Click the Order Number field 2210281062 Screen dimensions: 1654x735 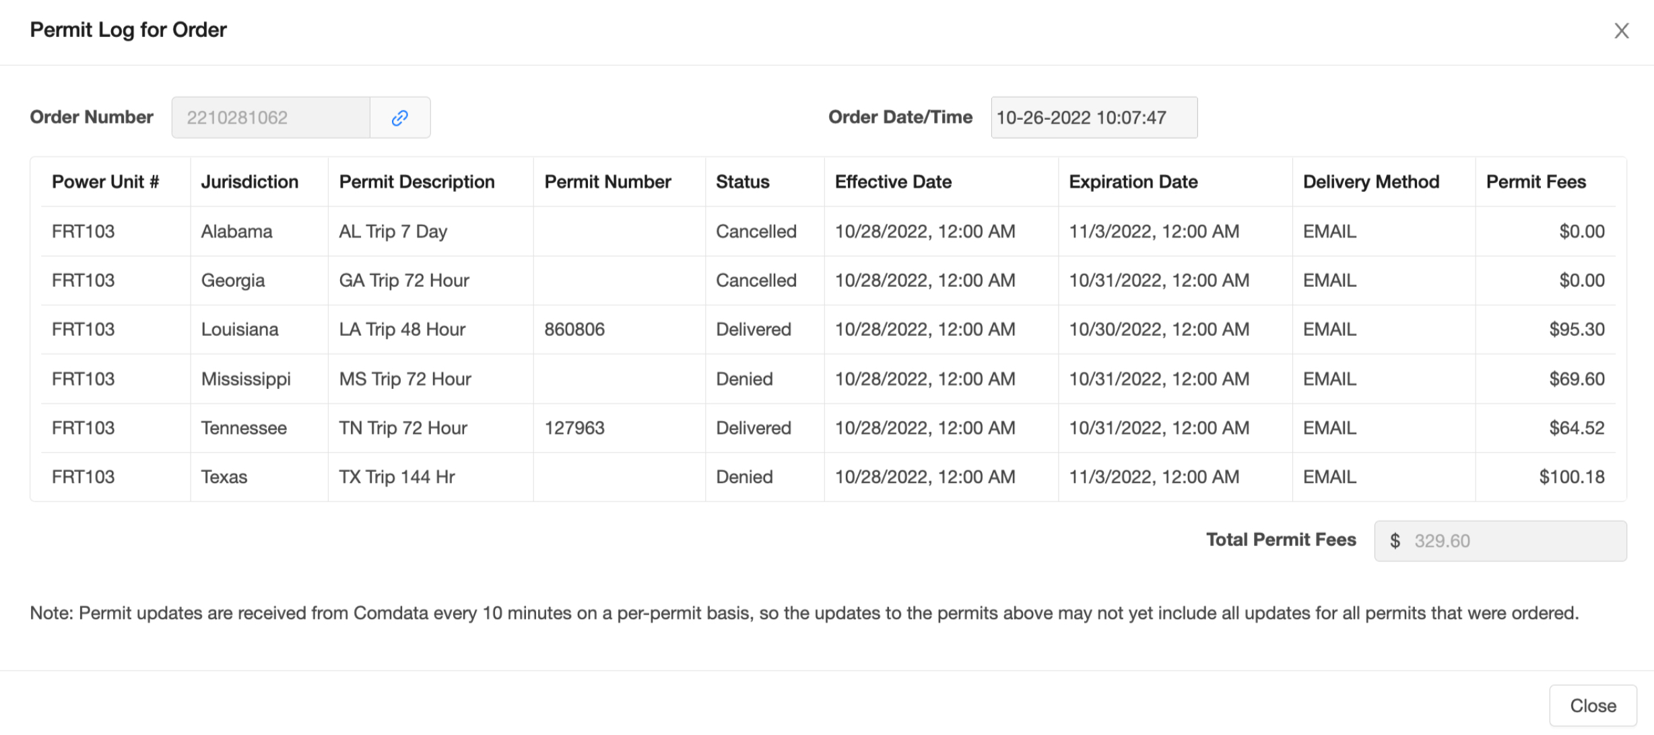pos(271,118)
